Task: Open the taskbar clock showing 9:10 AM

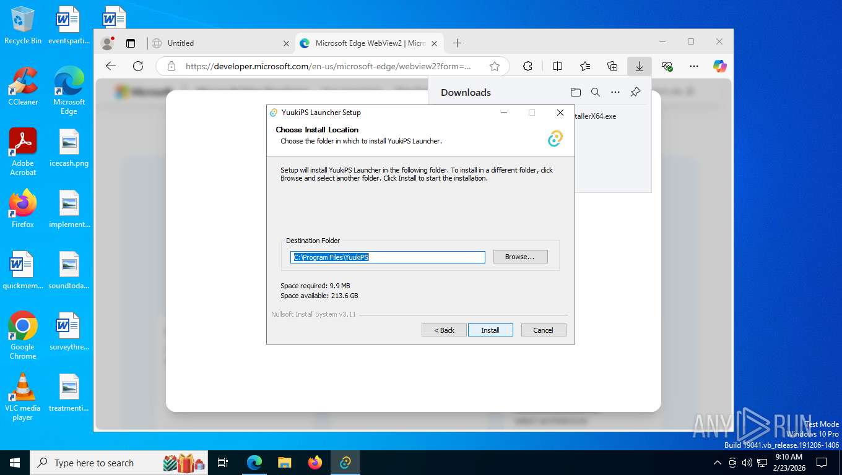Action: pos(788,463)
